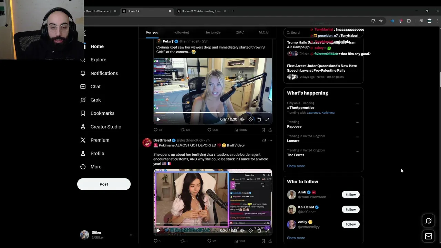Switch to the For you tab
This screenshot has width=441, height=248.
(x=152, y=32)
